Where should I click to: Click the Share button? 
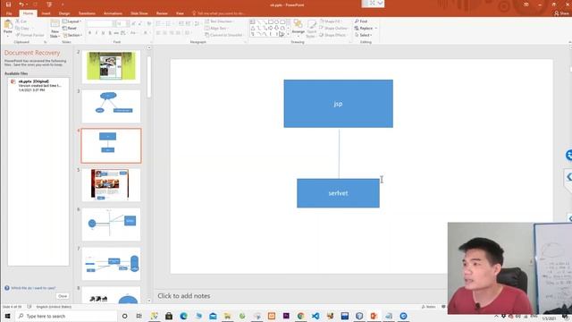point(562,13)
